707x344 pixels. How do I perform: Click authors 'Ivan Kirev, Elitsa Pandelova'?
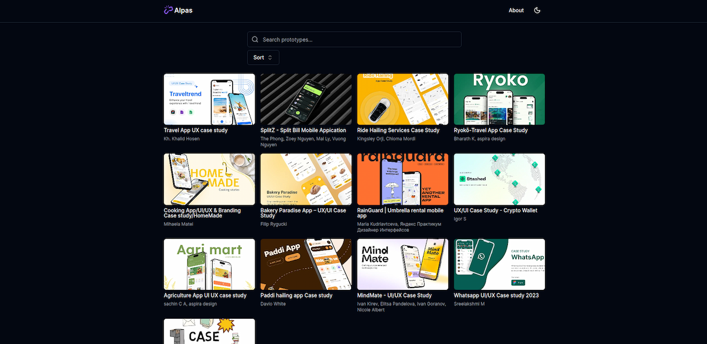(386, 304)
